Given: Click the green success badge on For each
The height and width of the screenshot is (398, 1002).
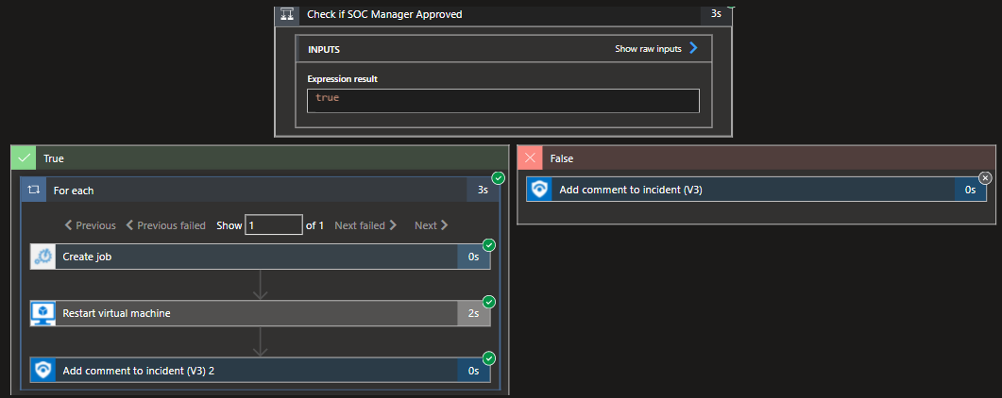Looking at the screenshot, I should [499, 178].
